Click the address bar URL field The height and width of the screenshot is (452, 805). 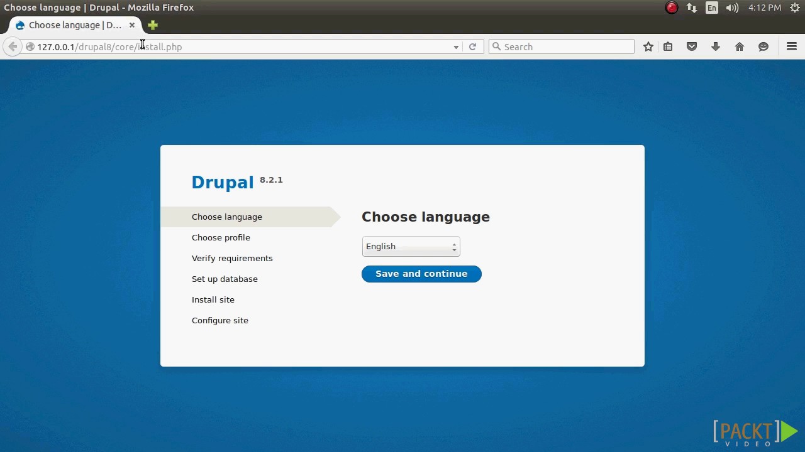[x=242, y=46]
